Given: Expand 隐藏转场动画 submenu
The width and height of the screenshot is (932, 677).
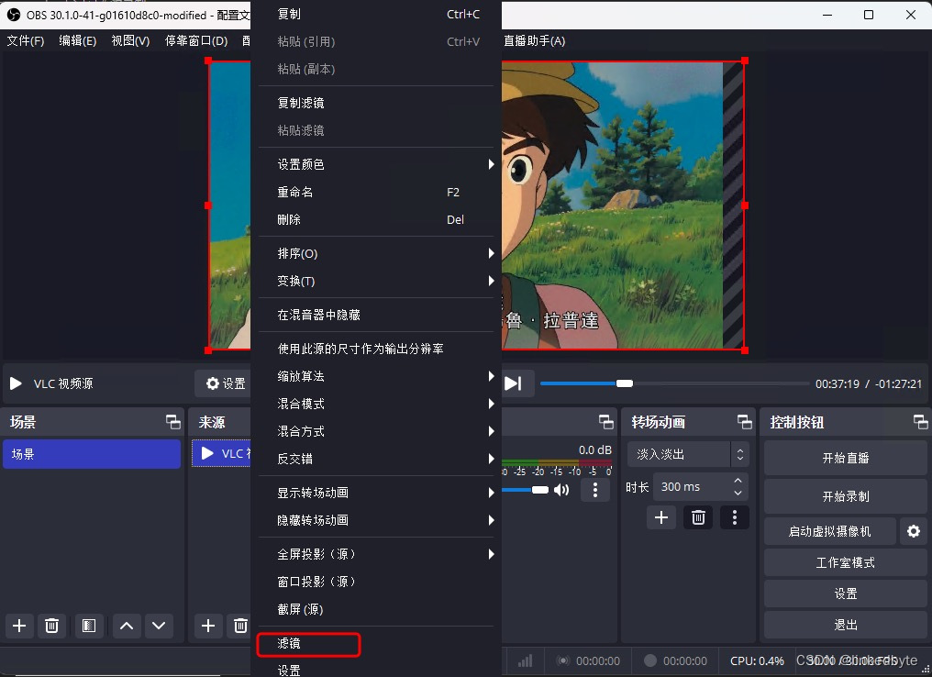Looking at the screenshot, I should pyautogui.click(x=376, y=520).
